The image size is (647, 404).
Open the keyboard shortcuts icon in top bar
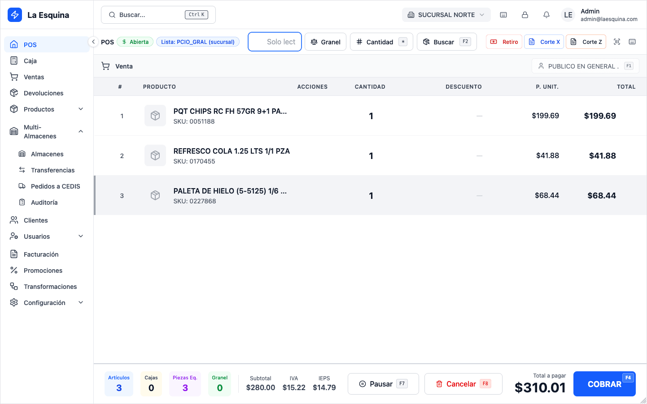coord(503,15)
